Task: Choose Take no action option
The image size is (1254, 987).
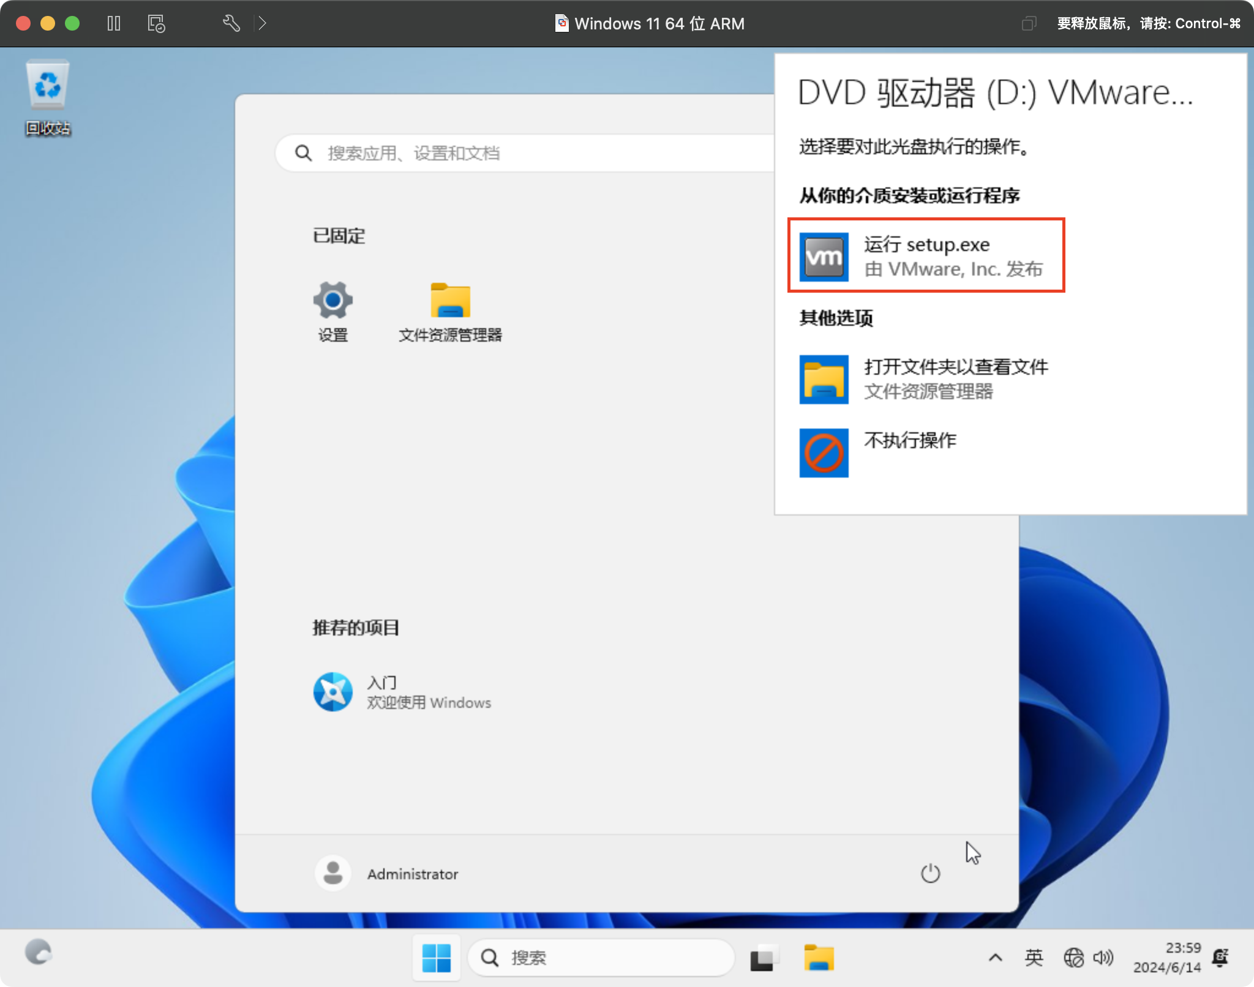Action: click(x=878, y=452)
